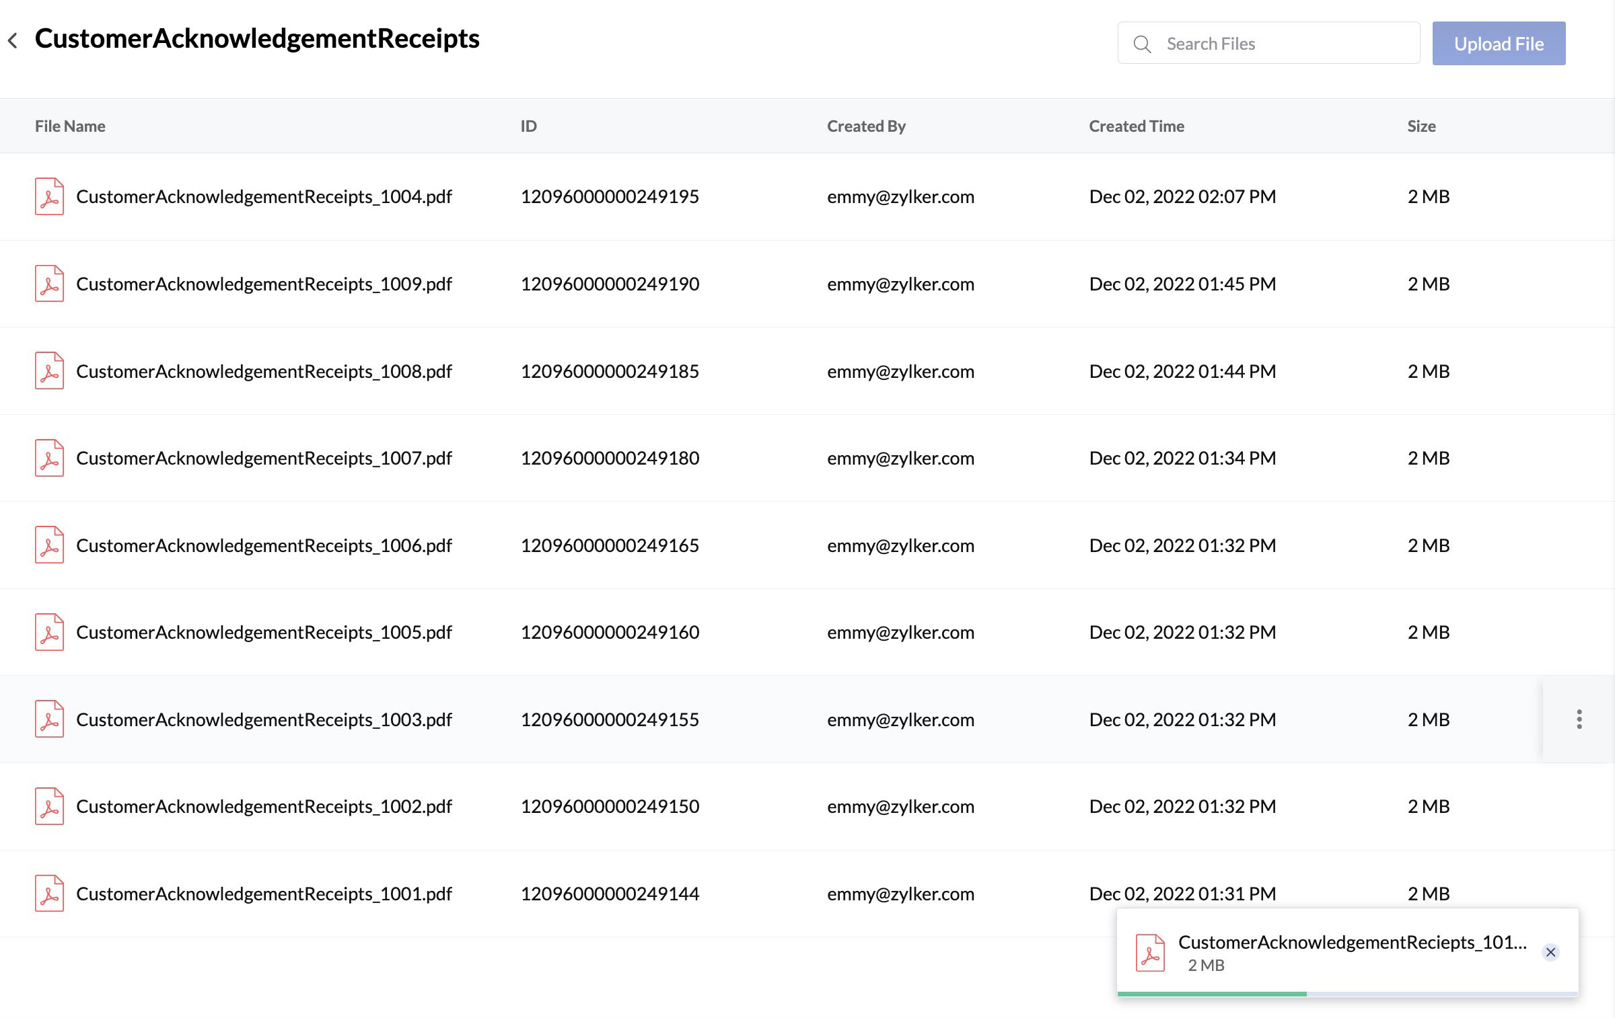Screen dimensions: 1615x1018
Task: Sort files by the File Name column
Action: tap(69, 126)
